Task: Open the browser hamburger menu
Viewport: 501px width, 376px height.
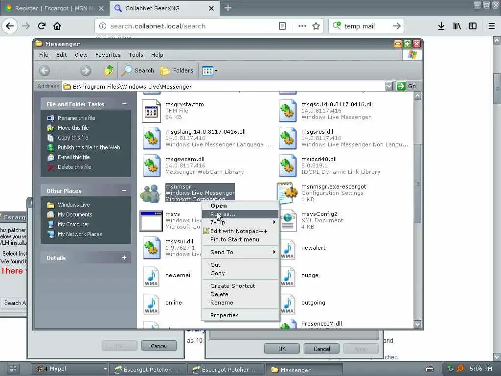Action: click(492, 26)
